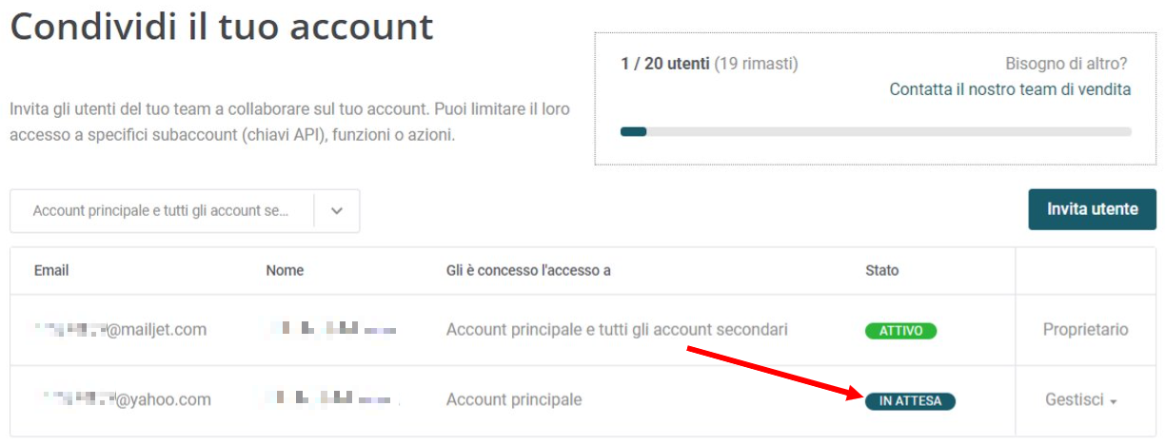Click the IN ATTESA status badge
The image size is (1165, 445).
click(909, 401)
